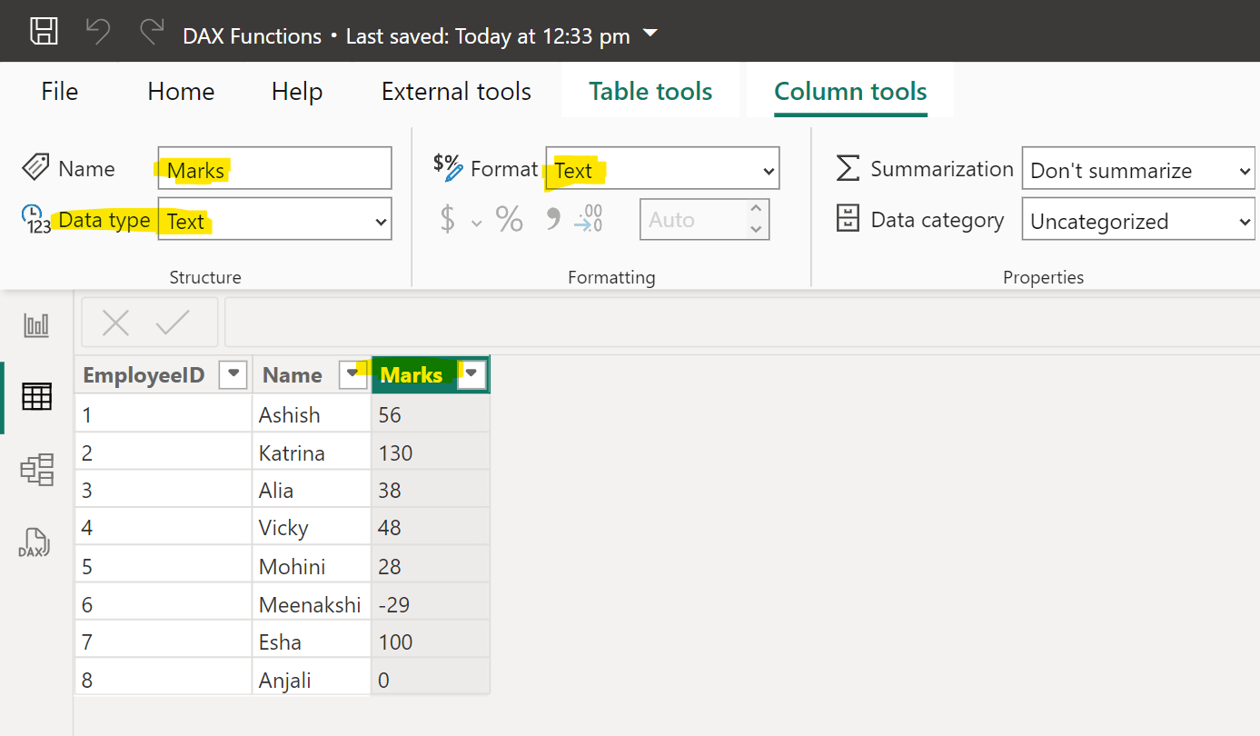
Task: Open the Home ribbon tab
Action: (x=181, y=92)
